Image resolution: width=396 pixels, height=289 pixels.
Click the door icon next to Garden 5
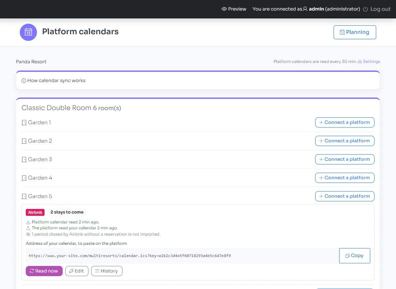pos(24,196)
